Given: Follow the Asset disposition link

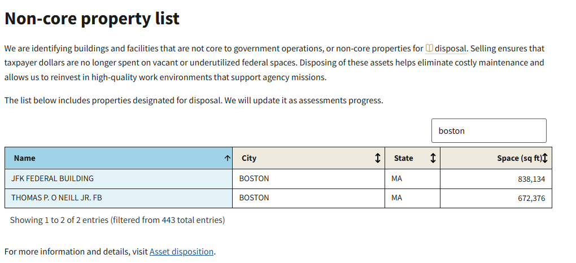Looking at the screenshot, I should coord(181,252).
